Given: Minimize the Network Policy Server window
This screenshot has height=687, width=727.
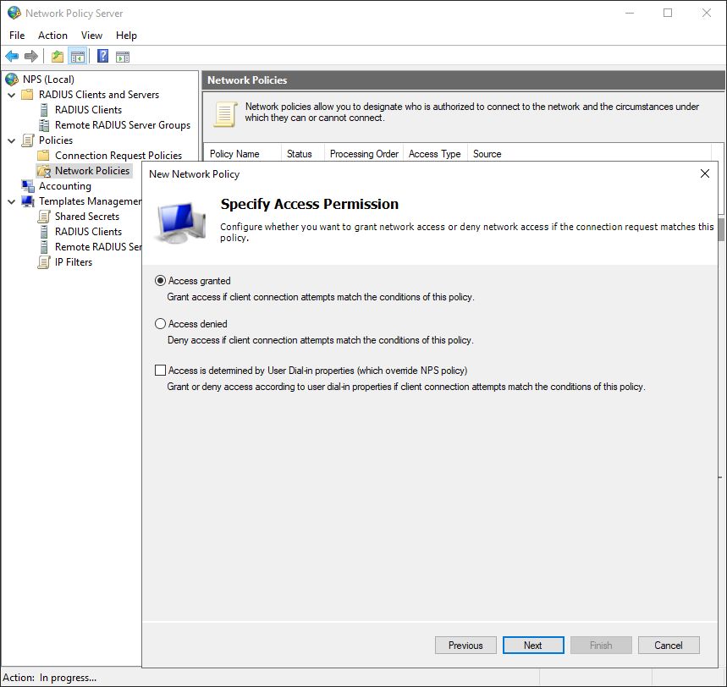Looking at the screenshot, I should coord(630,13).
